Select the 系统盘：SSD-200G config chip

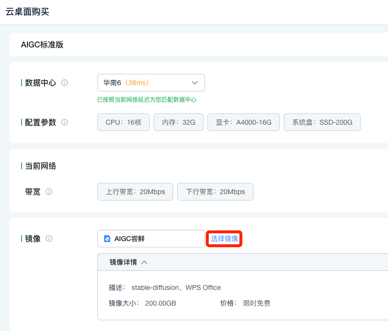(x=322, y=122)
